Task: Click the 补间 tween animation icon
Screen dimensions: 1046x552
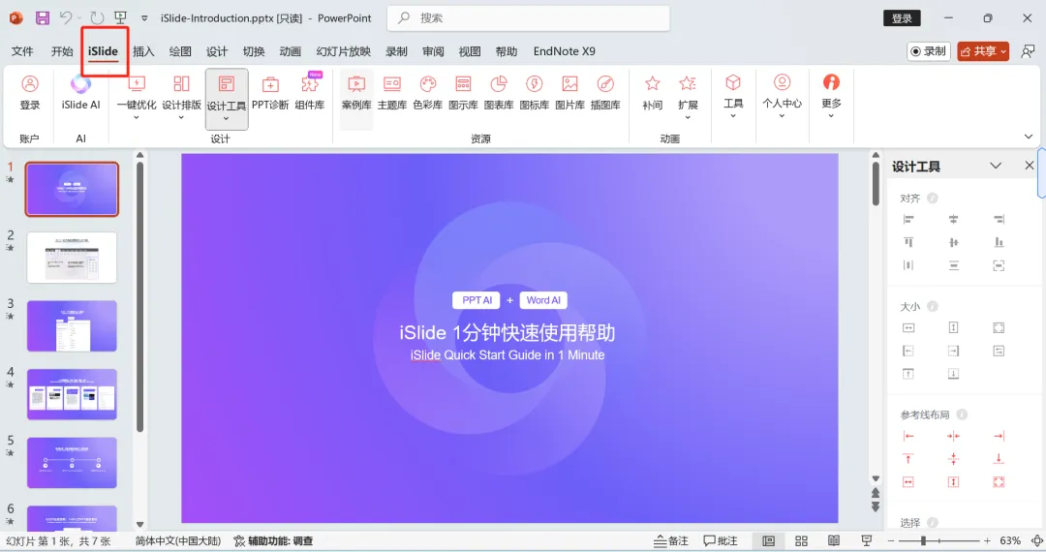Action: coord(653,83)
